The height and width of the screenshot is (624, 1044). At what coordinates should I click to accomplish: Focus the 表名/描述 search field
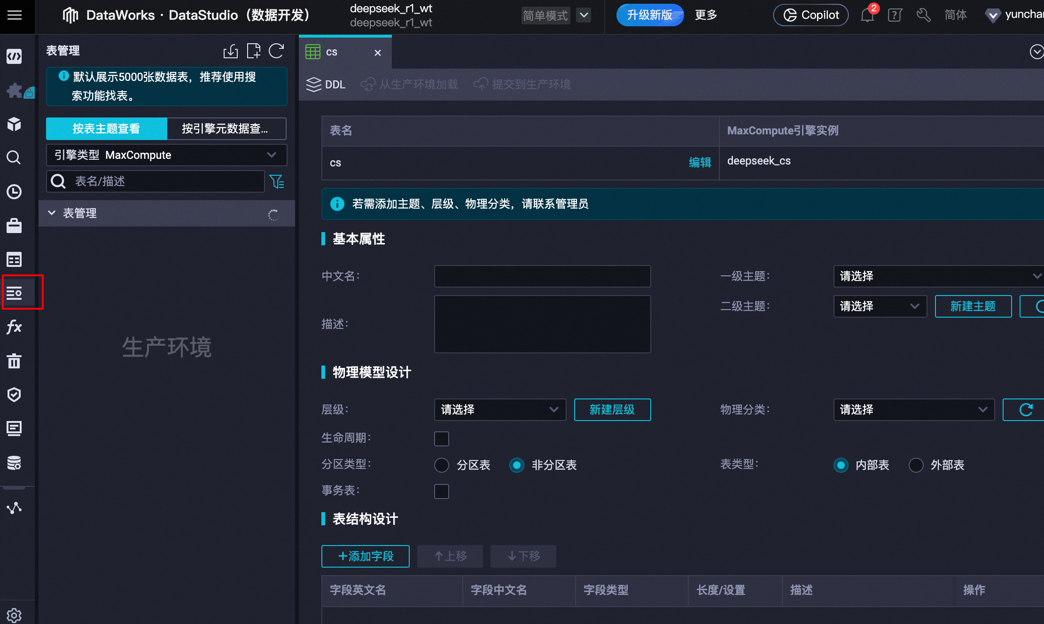(156, 181)
